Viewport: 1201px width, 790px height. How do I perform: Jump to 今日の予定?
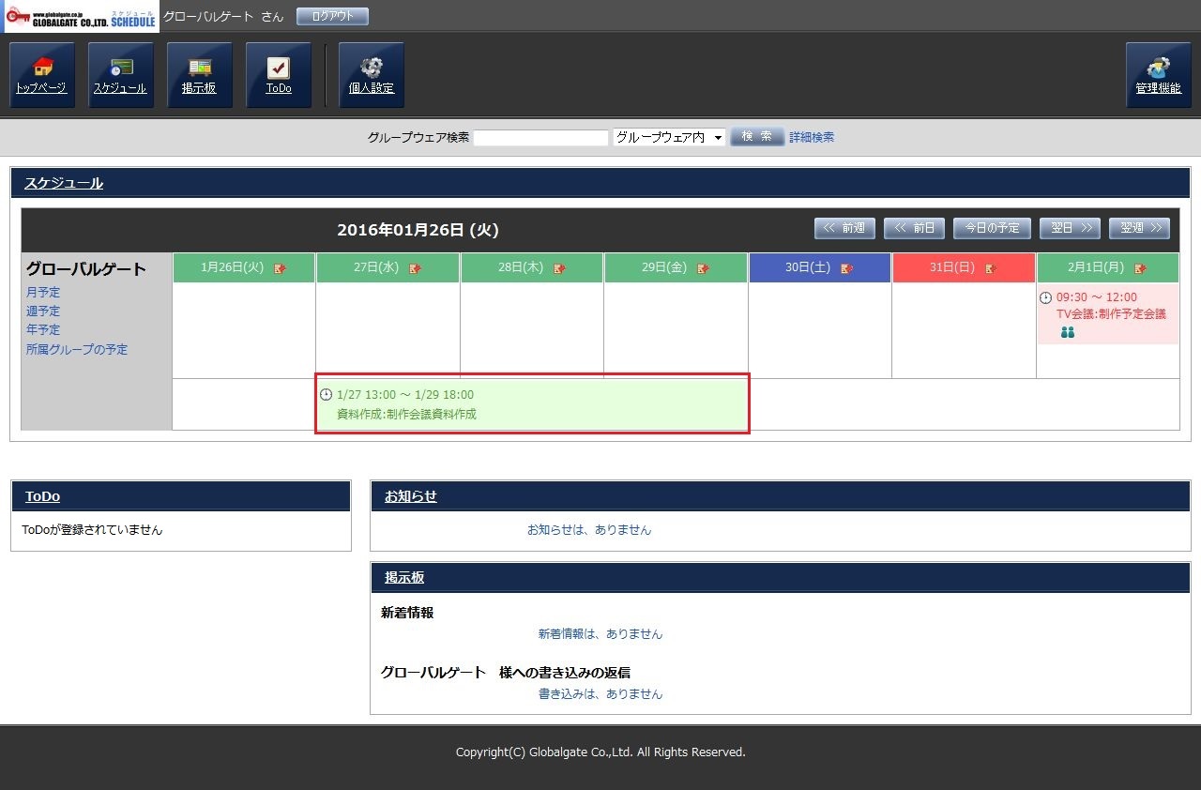(x=992, y=228)
